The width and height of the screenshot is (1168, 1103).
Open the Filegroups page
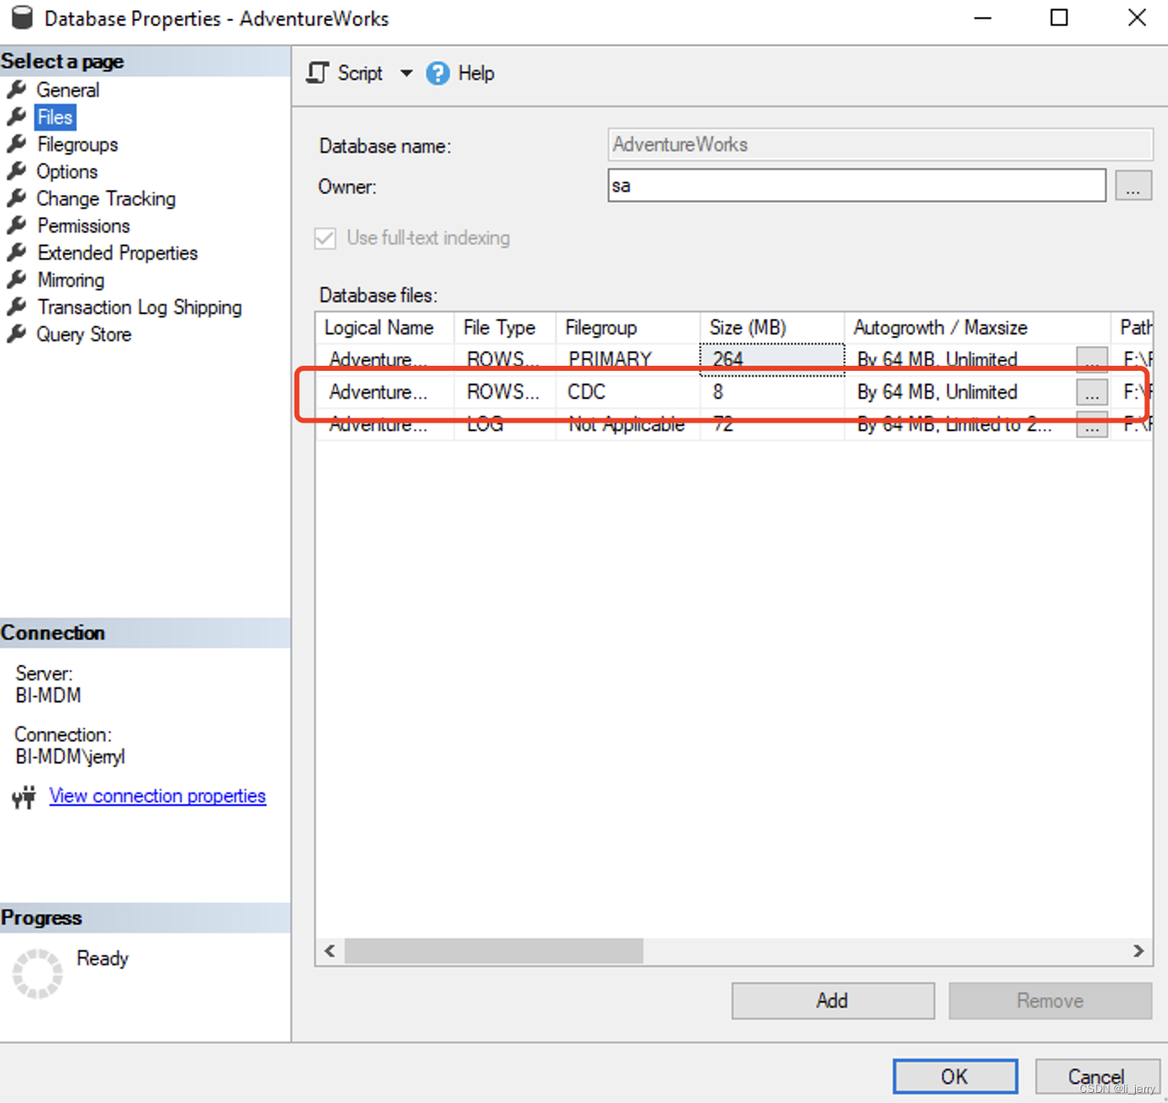[x=77, y=144]
